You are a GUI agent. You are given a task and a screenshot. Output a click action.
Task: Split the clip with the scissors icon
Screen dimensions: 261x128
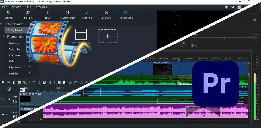tap(39, 82)
